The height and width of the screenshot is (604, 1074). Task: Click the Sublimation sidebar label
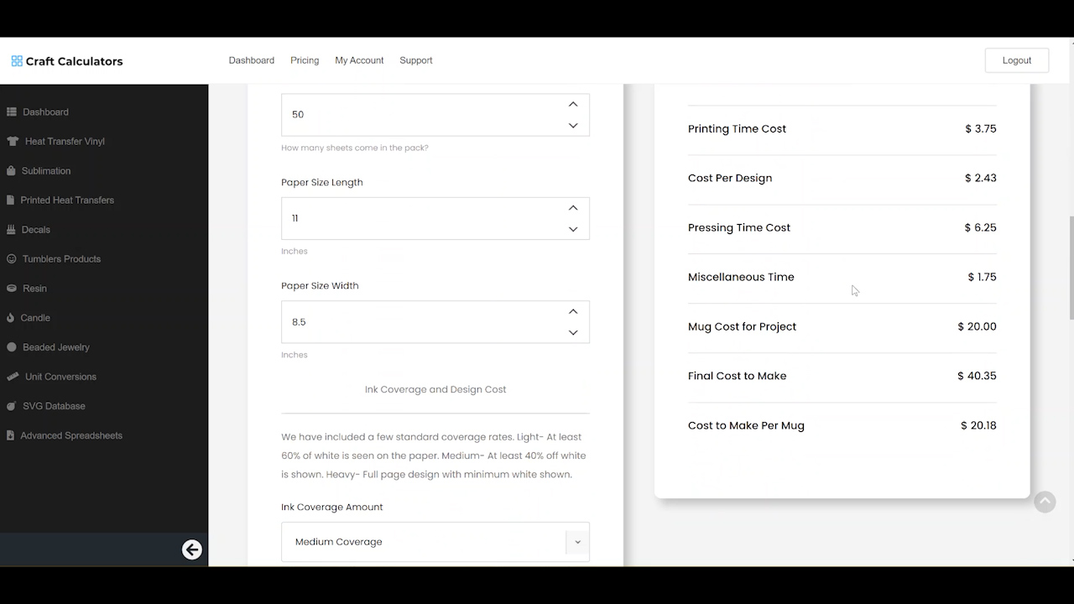[46, 170]
